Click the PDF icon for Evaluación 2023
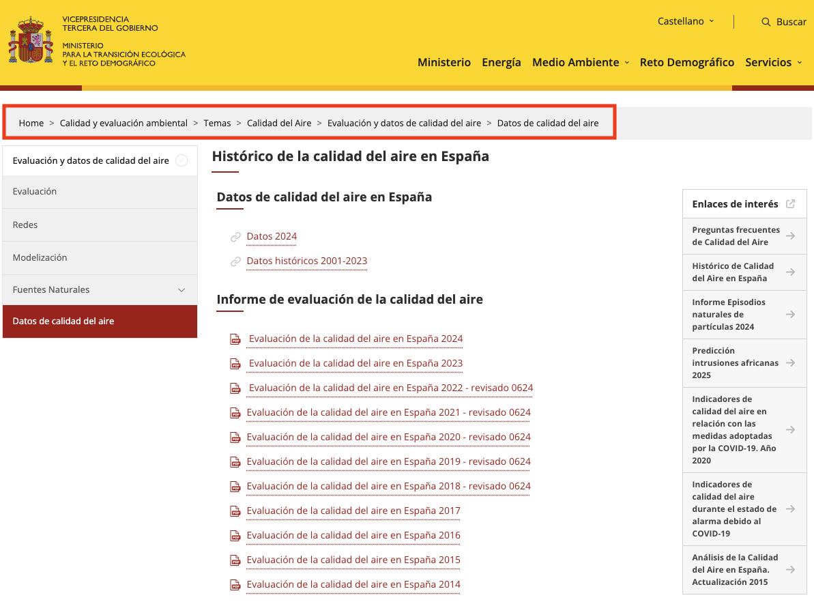This screenshot has width=814, height=602. point(235,364)
